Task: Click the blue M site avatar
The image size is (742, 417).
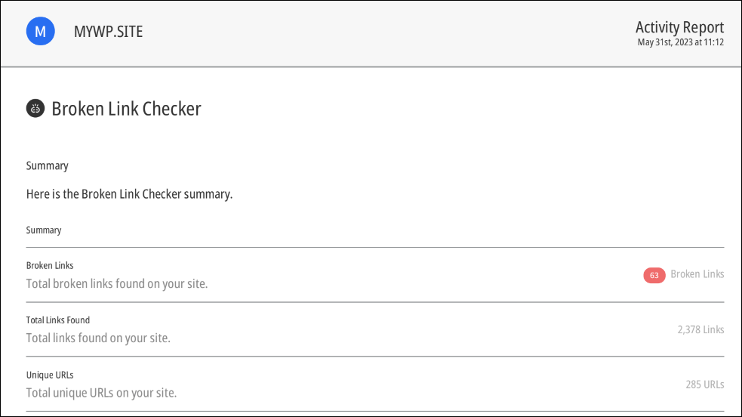Action: click(40, 31)
